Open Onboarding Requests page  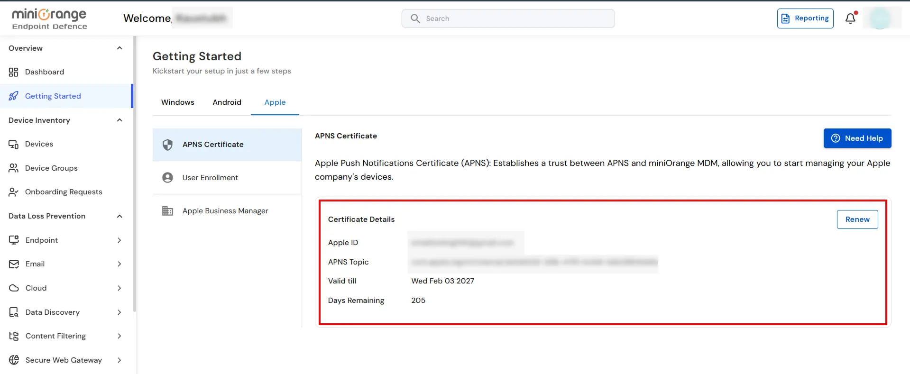[x=66, y=192]
